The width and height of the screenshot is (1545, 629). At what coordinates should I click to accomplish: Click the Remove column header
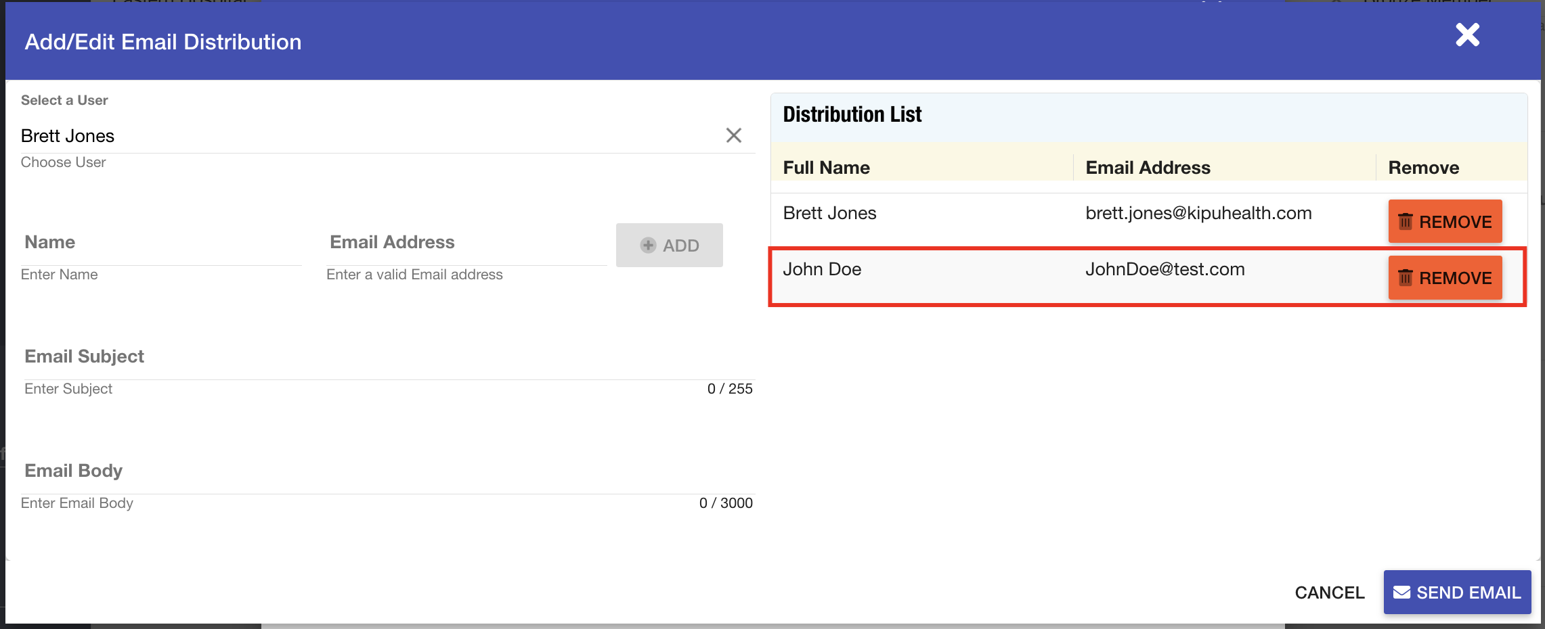tap(1423, 168)
